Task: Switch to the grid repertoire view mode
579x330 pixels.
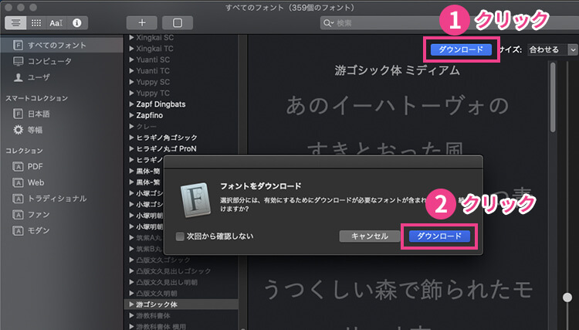Action: 36,22
